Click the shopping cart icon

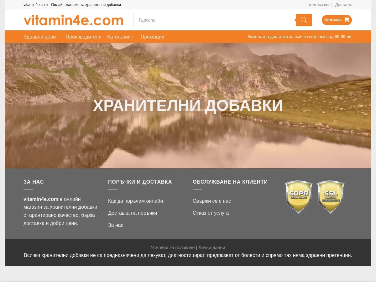click(347, 20)
